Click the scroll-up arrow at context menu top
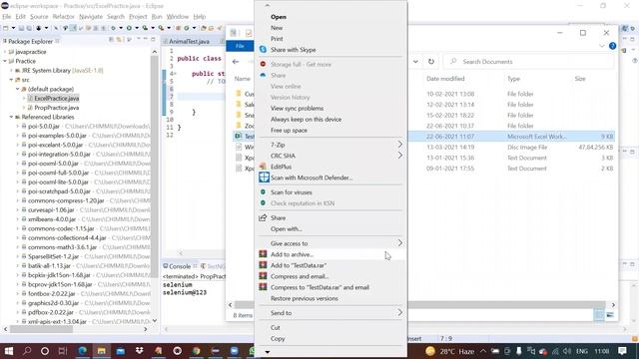Screen dimensions: 639x359 [x=267, y=5]
